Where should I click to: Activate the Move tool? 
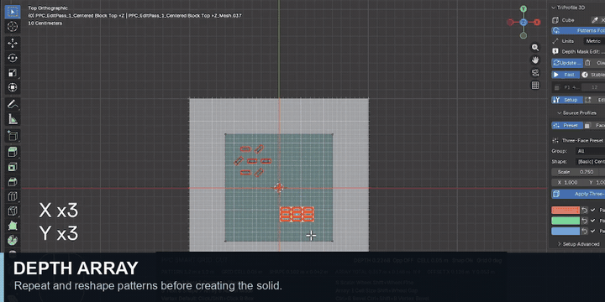pos(13,43)
